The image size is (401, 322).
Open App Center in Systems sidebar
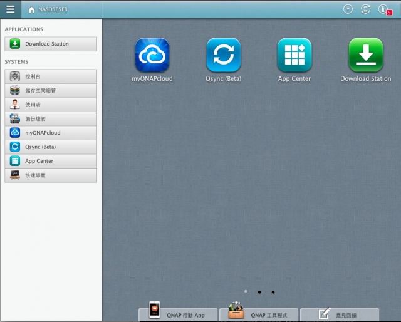point(51,161)
